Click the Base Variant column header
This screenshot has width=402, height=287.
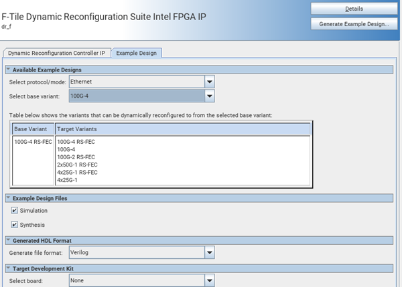pos(33,129)
